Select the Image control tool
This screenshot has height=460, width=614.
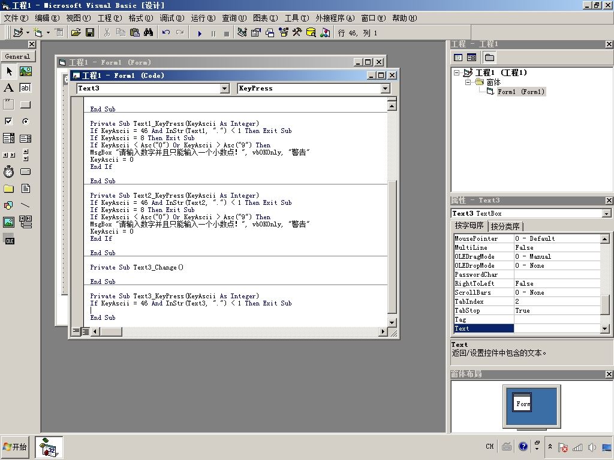click(8, 222)
